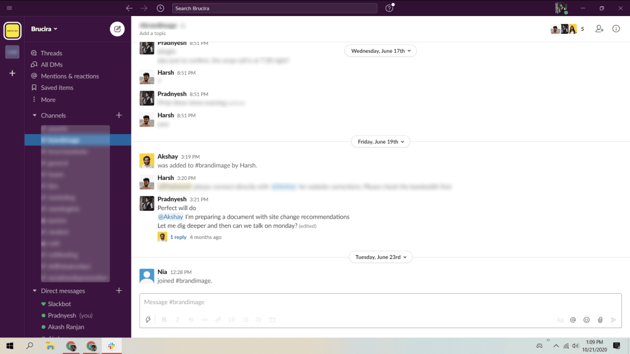Screen dimensions: 630x354
Task: Start a new direct message with plus icon
Action: (119, 291)
